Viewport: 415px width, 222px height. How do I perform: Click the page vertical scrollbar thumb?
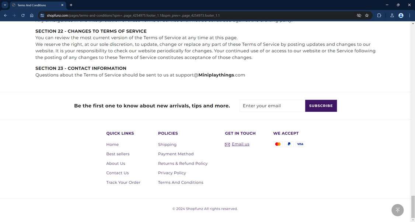click(413, 207)
